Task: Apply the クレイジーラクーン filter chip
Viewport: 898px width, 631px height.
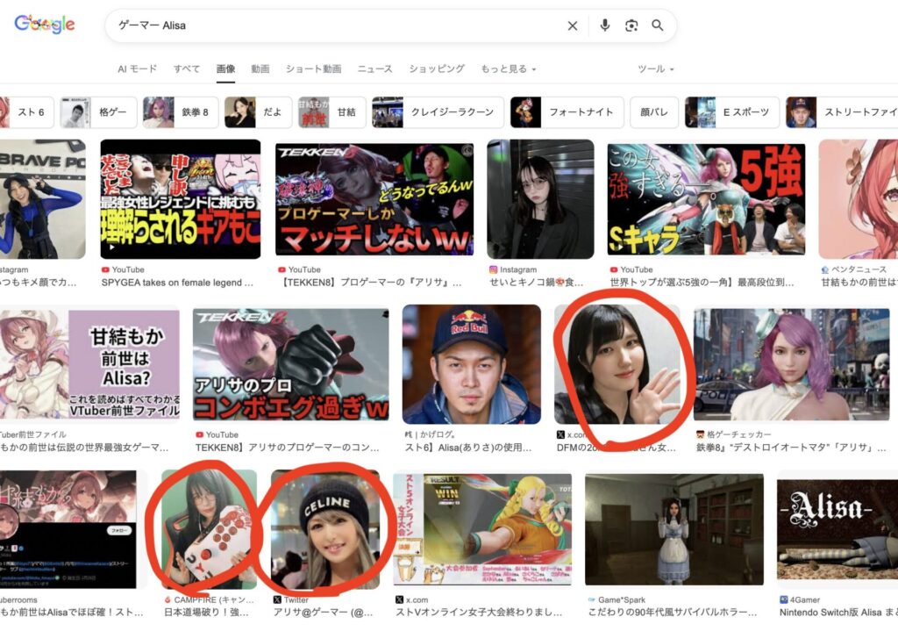Action: 438,112
